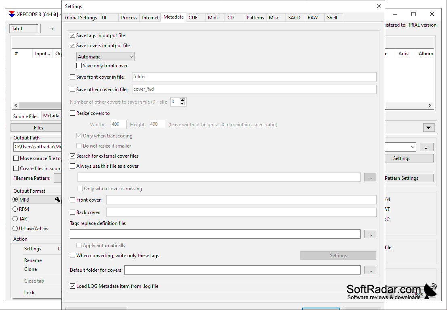Open the black arrow dropdown button in main window
The width and height of the screenshot is (447, 310).
click(x=428, y=128)
